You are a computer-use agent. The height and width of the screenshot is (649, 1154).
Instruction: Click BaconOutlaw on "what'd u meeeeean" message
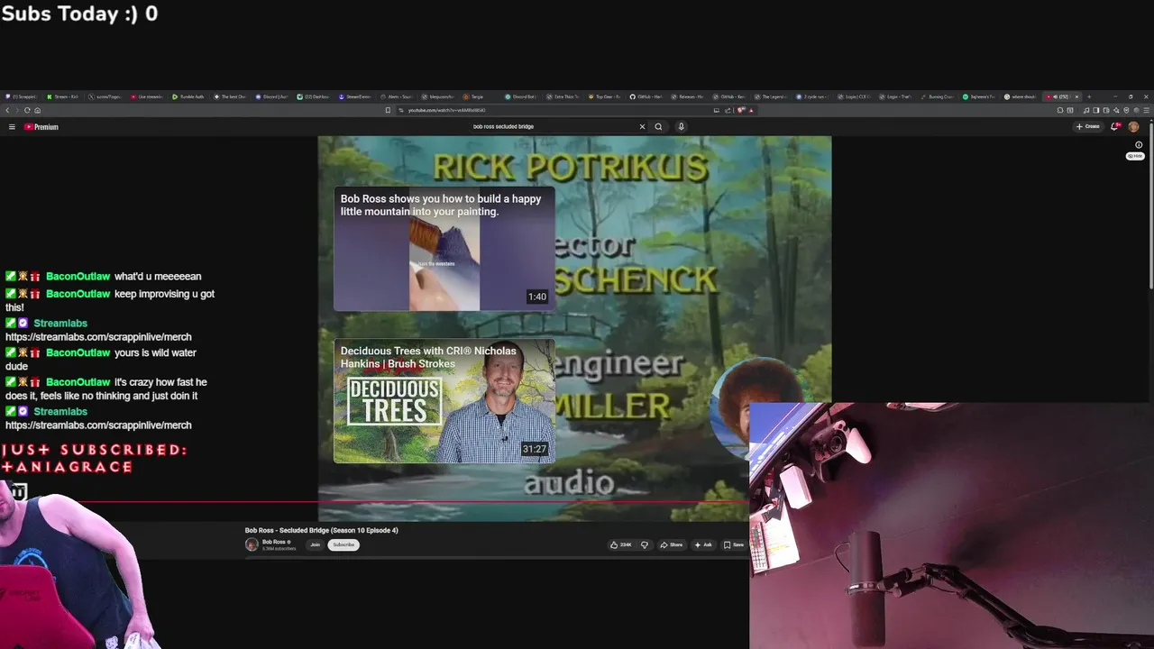pyautogui.click(x=78, y=277)
